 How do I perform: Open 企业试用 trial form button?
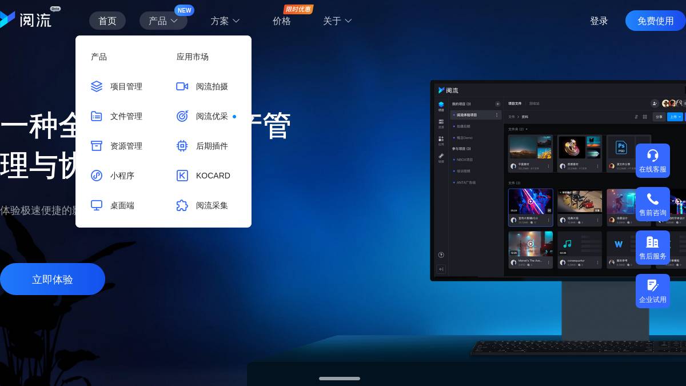653,291
